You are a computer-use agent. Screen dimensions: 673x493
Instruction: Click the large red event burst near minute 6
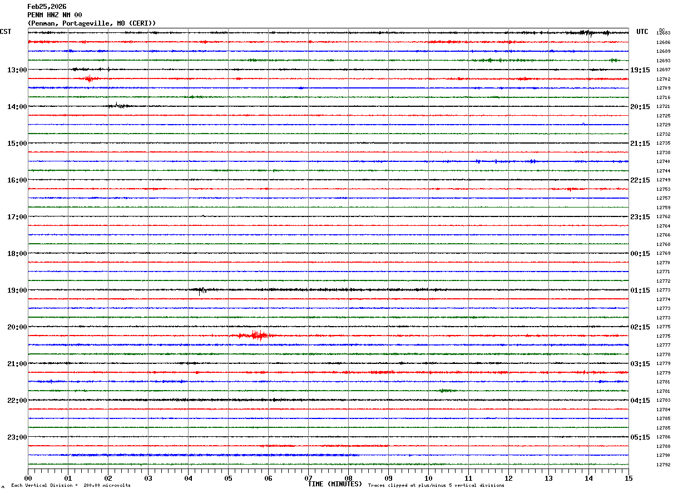[256, 335]
